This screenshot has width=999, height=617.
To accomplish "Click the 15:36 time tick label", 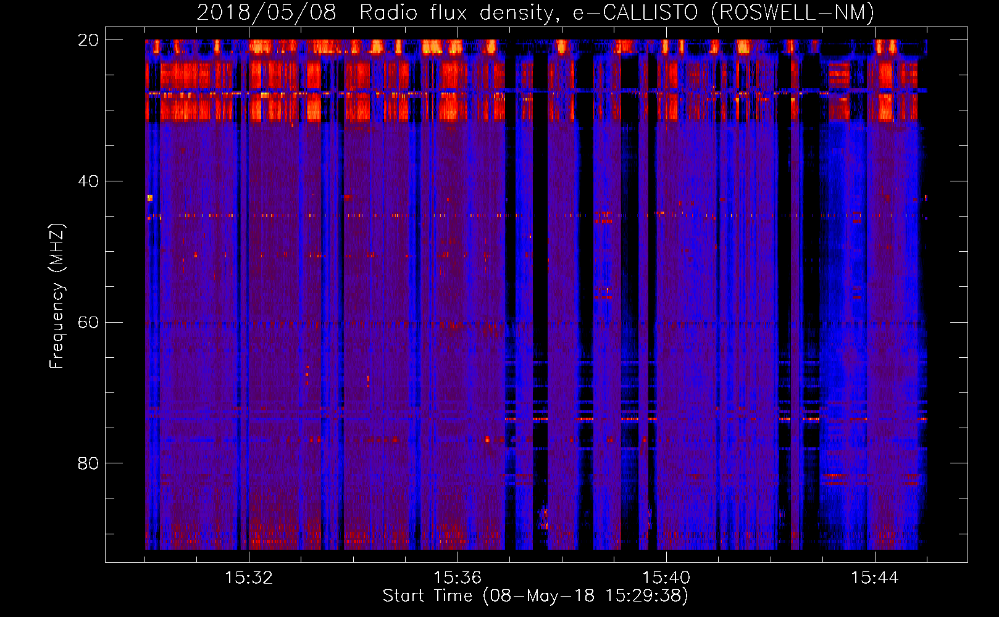I will tap(458, 578).
